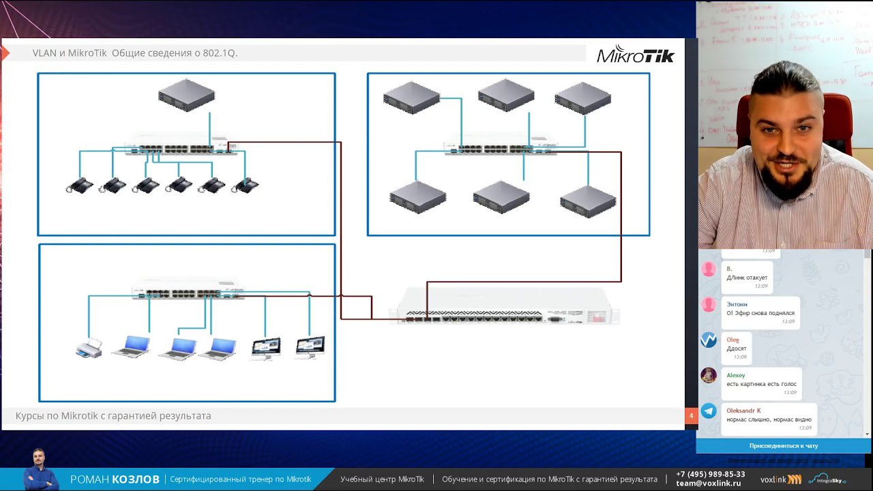Click the rightmost desktop monitor icon
Screen dimensions: 873x491
310,347
